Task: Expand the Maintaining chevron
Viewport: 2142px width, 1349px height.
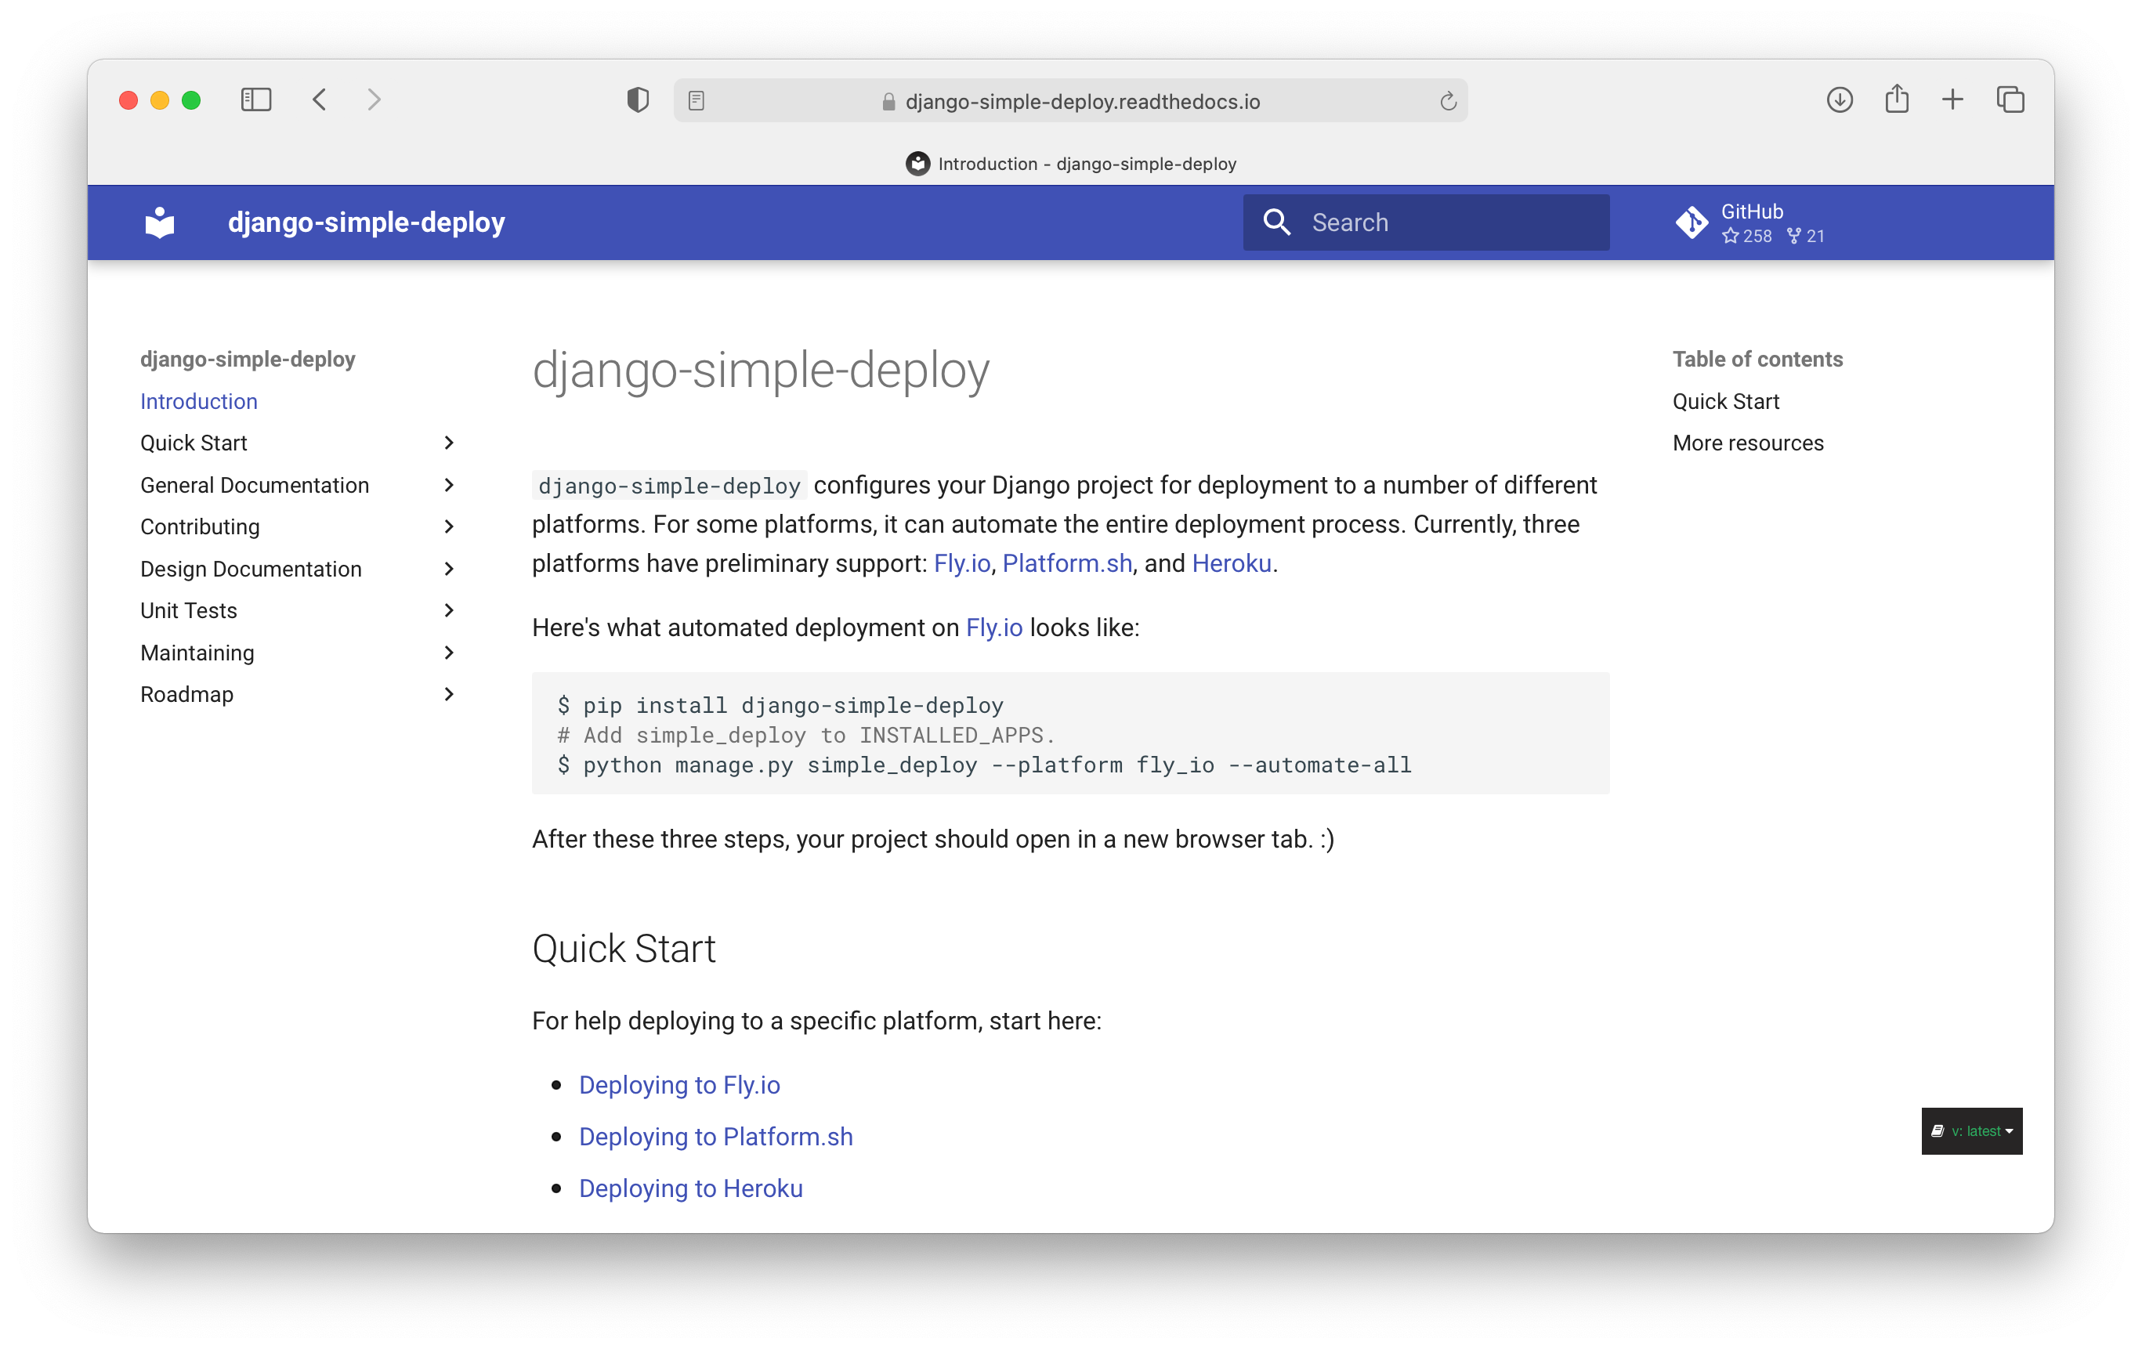Action: click(449, 652)
